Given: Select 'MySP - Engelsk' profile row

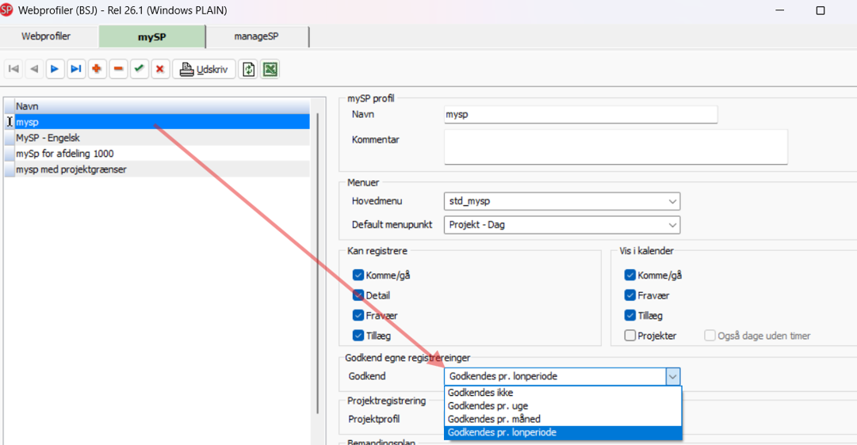Looking at the screenshot, I should tap(163, 138).
